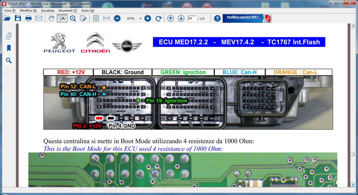Viewport: 358px width, 195px height.
Task: Show bookmarks sidebar panel
Action: click(x=9, y=48)
